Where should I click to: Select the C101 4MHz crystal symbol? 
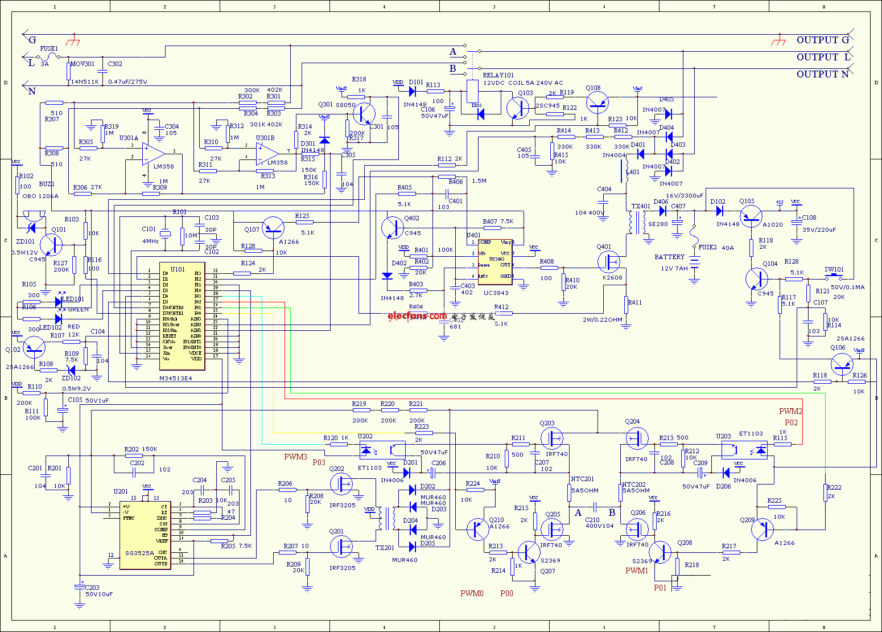166,235
